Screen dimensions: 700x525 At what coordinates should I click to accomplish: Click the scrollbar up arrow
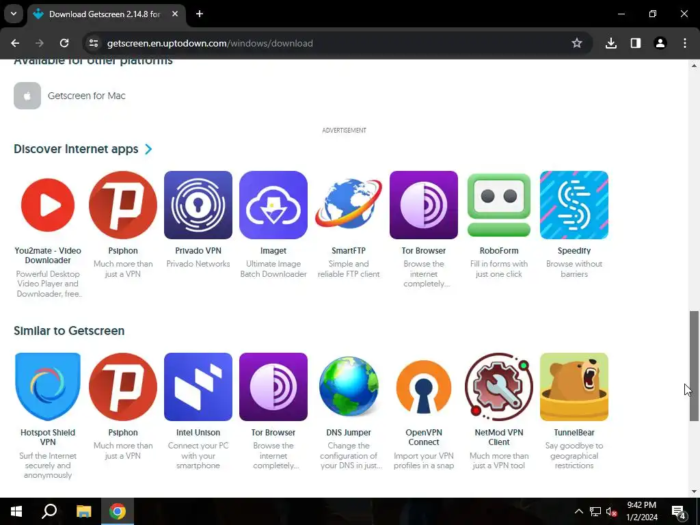coord(694,66)
